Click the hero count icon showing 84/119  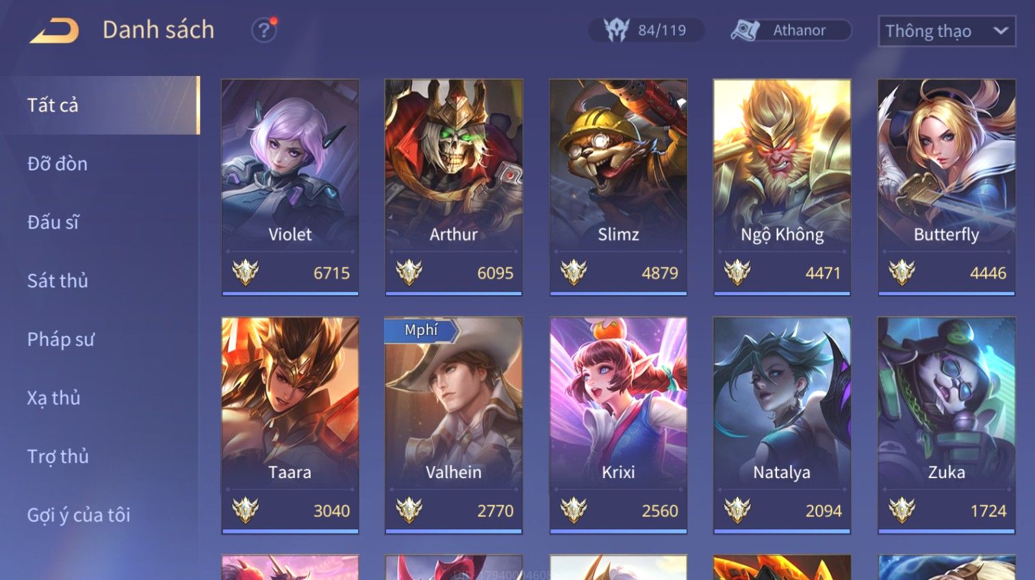pyautogui.click(x=616, y=30)
